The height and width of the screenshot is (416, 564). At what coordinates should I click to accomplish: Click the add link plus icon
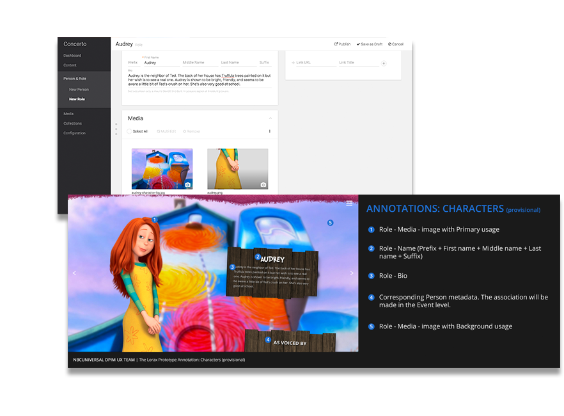(384, 63)
